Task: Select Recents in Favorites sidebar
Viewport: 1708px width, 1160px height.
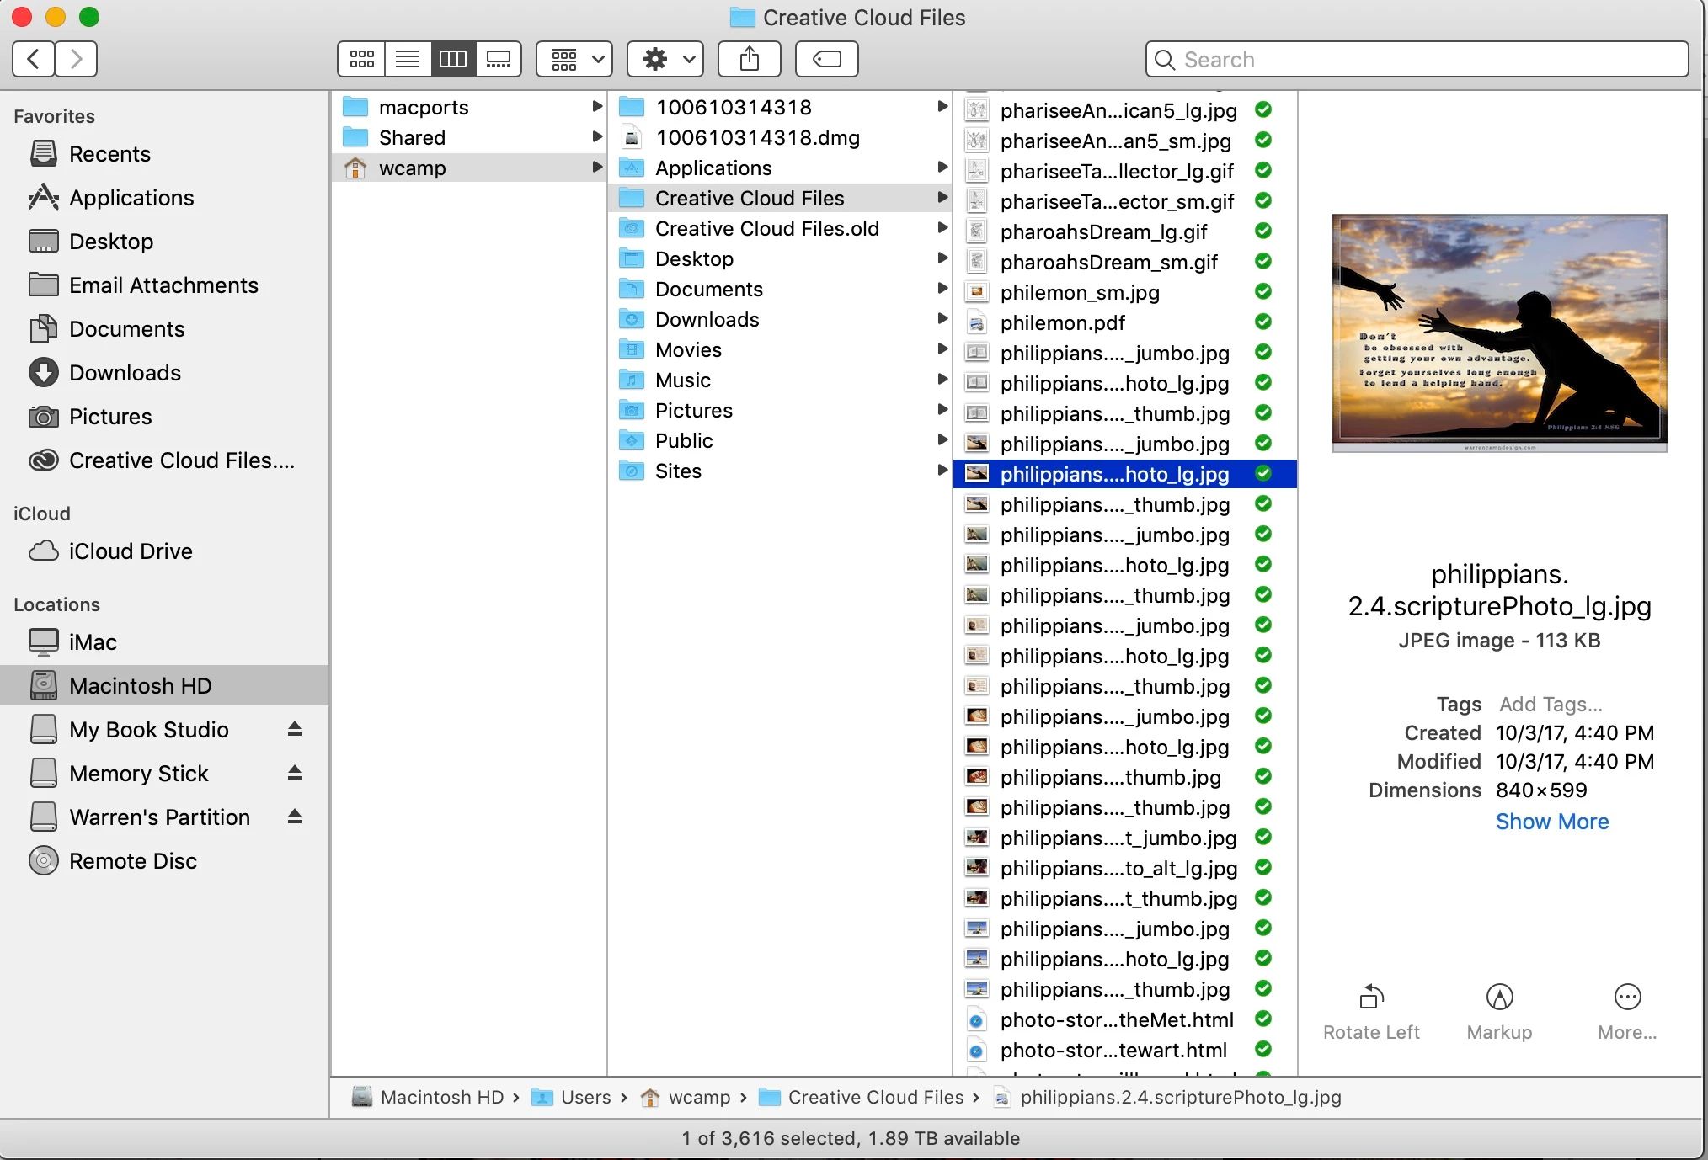Action: pyautogui.click(x=109, y=154)
